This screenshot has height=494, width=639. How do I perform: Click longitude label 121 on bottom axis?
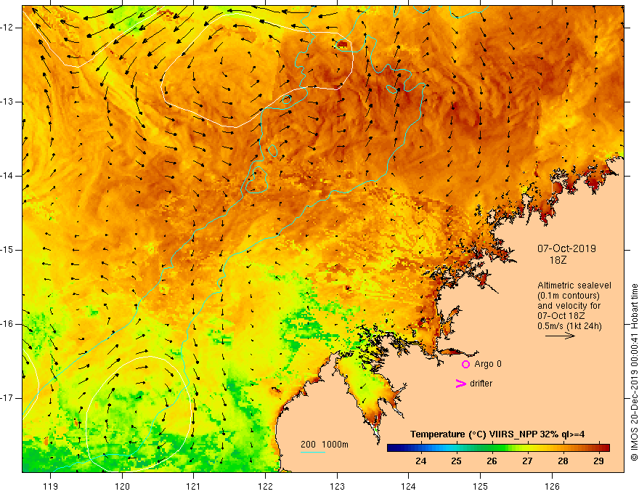coord(194,486)
